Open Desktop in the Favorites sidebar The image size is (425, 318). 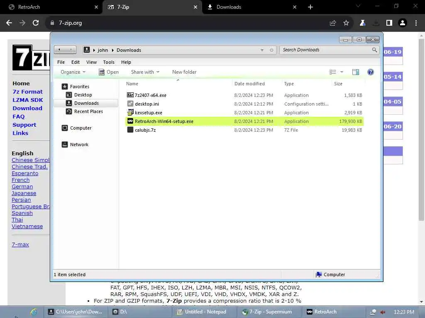83,95
